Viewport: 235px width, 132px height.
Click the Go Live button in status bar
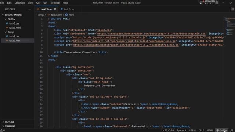point(222,131)
